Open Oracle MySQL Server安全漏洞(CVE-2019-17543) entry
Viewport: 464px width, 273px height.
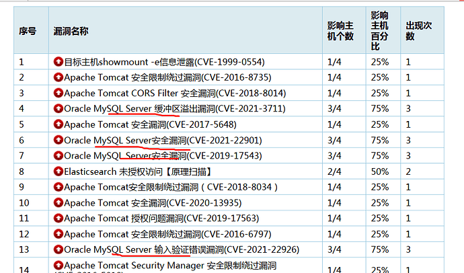[163, 155]
